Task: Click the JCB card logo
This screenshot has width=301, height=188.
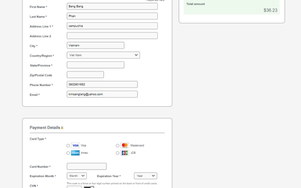Action: [x=125, y=153]
